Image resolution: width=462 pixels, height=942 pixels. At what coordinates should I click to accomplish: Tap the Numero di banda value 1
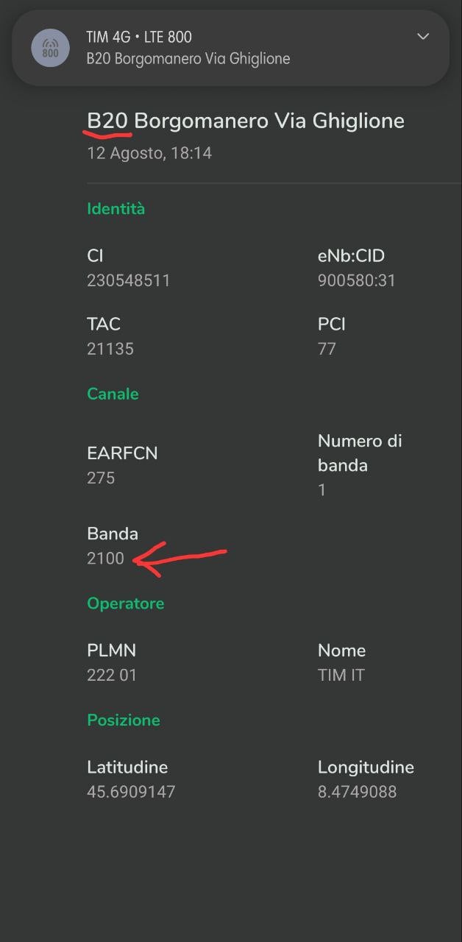point(321,489)
